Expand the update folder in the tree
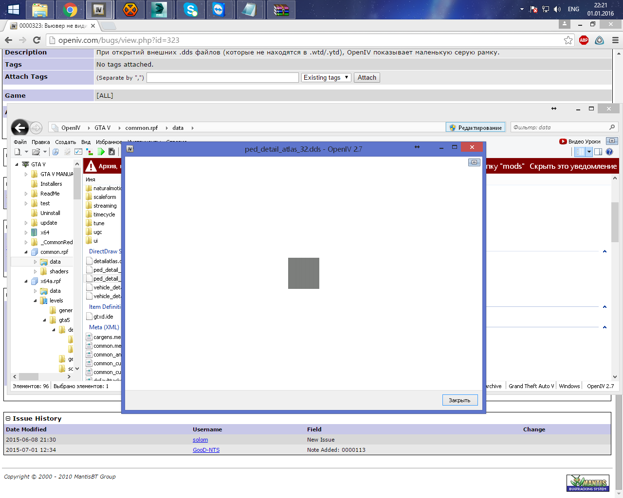623x498 pixels. (26, 223)
